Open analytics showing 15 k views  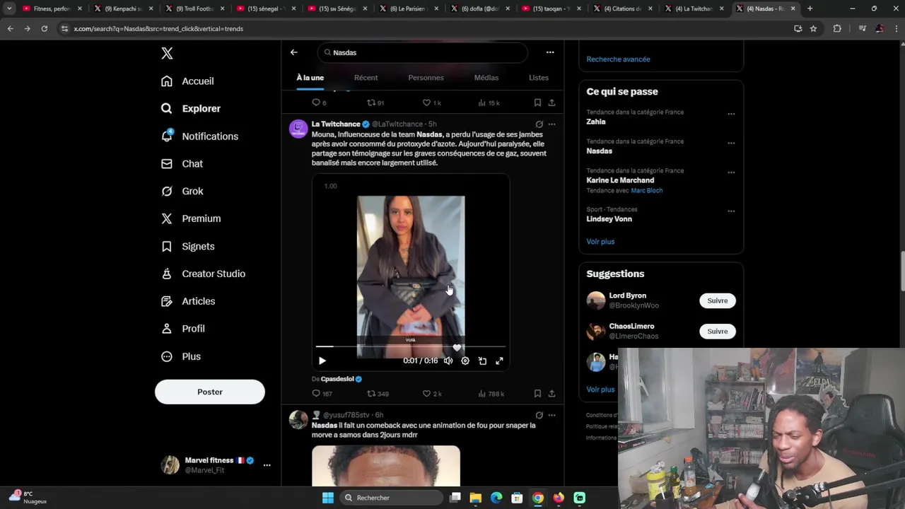[489, 103]
